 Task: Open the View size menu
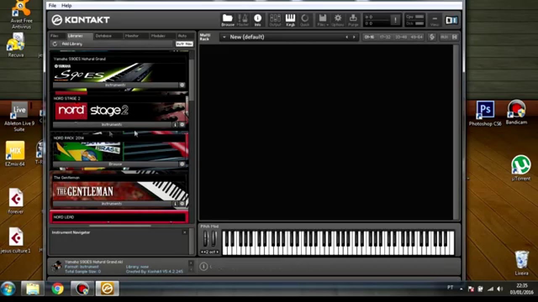435,20
